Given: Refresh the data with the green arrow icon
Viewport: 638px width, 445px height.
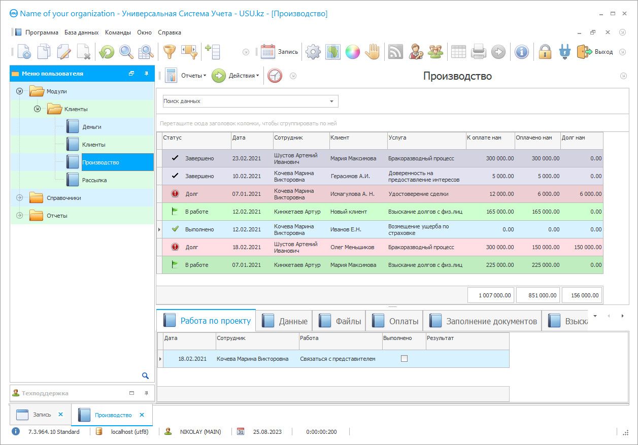Looking at the screenshot, I should (107, 52).
